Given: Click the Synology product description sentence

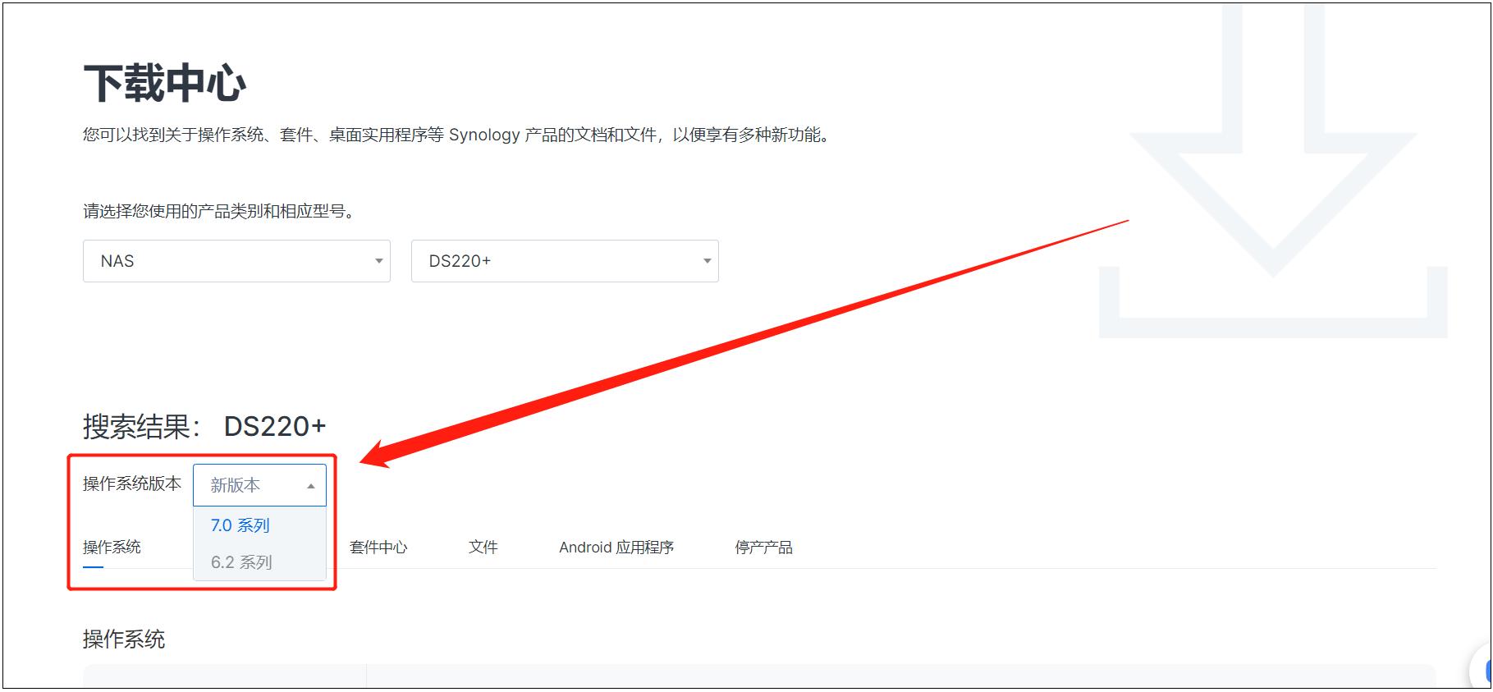Looking at the screenshot, I should [x=459, y=135].
